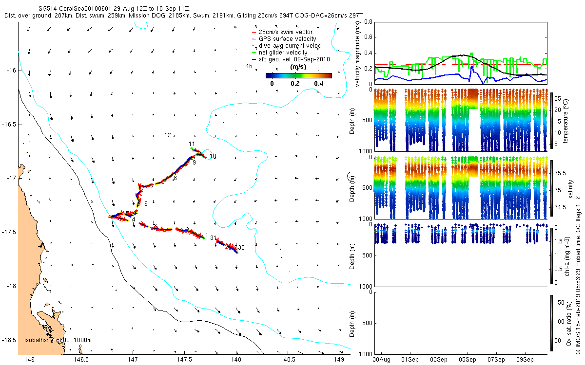Click the empty oxygen saturation depth panel

pyautogui.click(x=460, y=322)
